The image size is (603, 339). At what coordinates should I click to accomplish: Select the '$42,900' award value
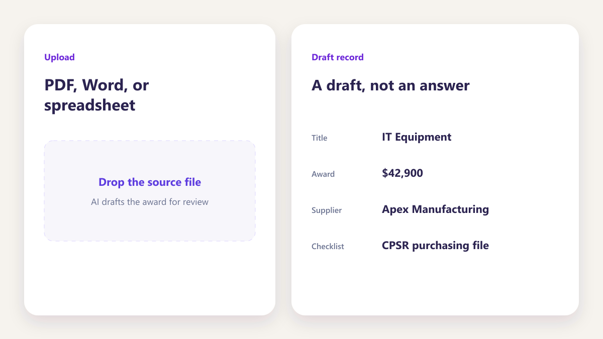tap(403, 173)
